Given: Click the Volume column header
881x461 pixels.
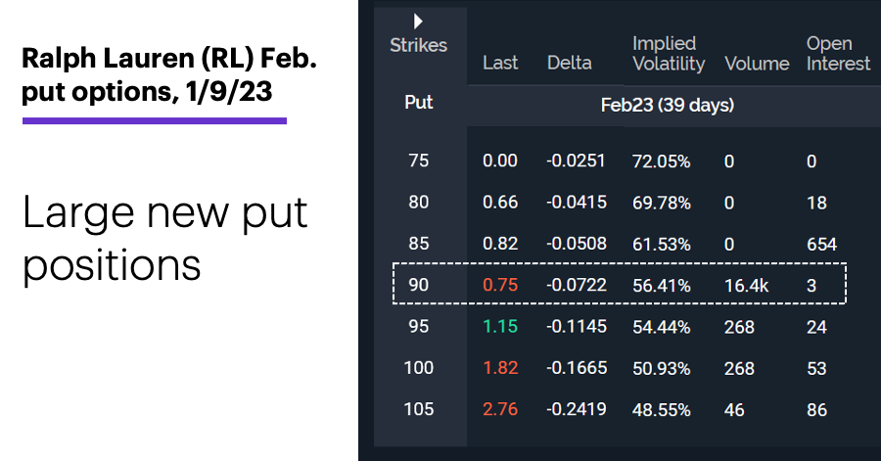Looking at the screenshot, I should click(x=757, y=64).
